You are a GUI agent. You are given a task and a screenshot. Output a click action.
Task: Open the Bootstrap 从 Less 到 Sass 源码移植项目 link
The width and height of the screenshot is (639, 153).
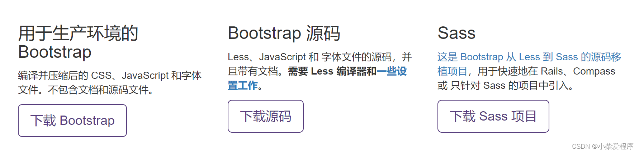(x=529, y=64)
